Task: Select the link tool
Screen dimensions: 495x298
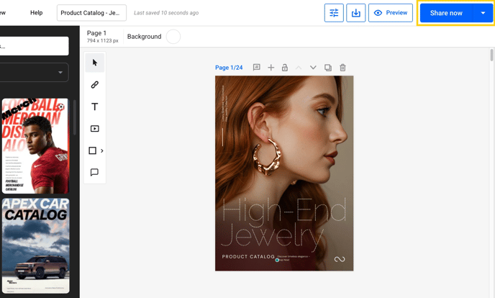Action: coord(94,85)
